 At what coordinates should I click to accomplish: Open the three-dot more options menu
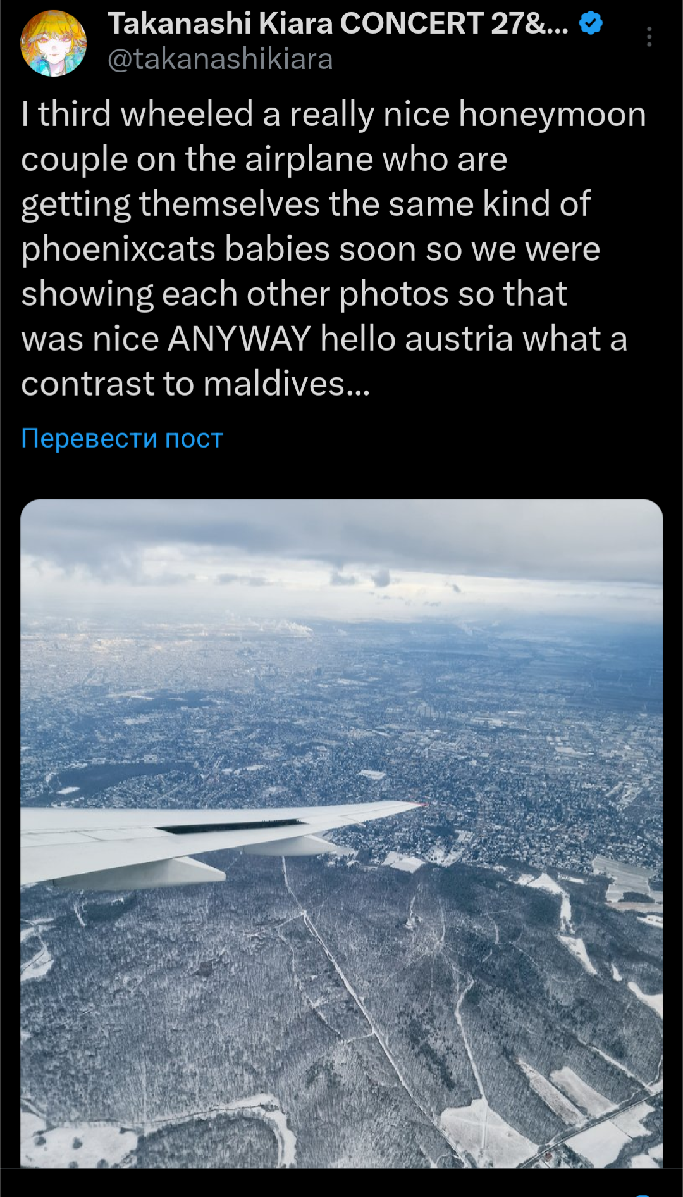click(649, 37)
